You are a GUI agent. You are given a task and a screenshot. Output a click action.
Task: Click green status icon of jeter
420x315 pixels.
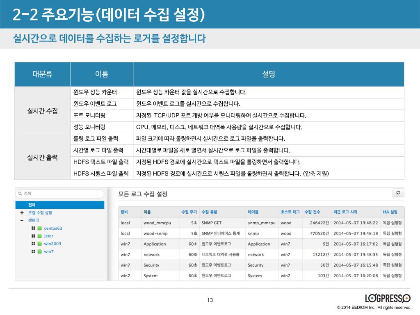40,236
